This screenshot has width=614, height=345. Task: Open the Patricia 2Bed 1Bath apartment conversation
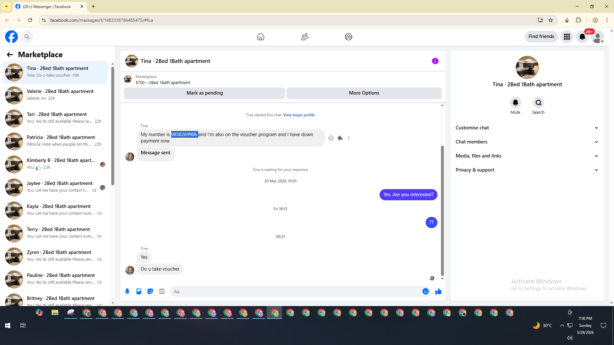coord(55,141)
